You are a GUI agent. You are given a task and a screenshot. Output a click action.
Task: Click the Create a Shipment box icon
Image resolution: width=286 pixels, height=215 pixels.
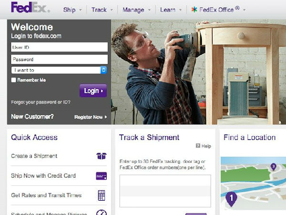(x=101, y=156)
